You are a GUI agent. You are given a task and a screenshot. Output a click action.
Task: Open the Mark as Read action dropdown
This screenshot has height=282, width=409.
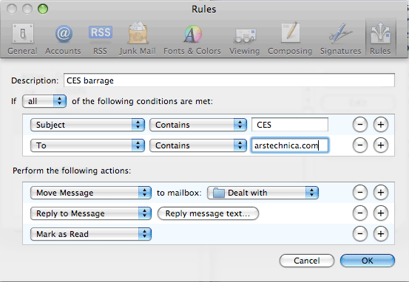coord(91,234)
